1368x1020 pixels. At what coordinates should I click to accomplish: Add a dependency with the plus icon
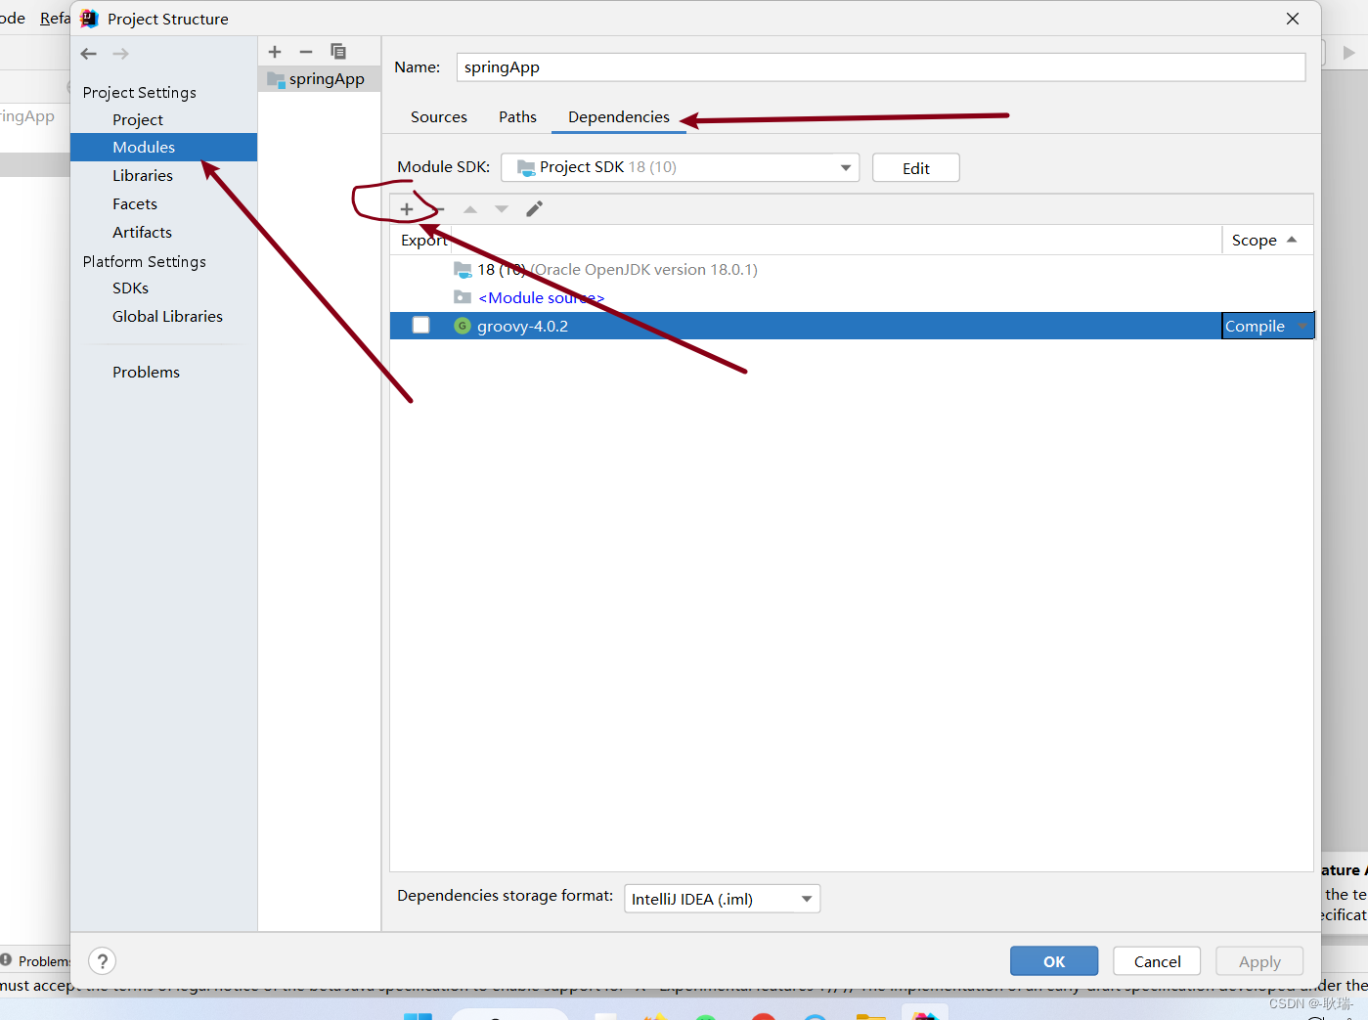click(407, 209)
